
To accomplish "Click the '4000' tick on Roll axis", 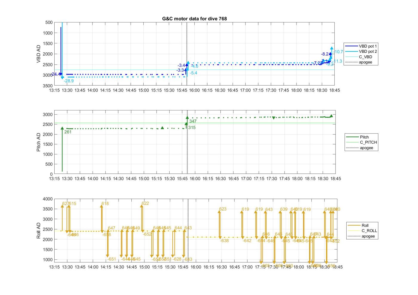I will click(48, 199).
